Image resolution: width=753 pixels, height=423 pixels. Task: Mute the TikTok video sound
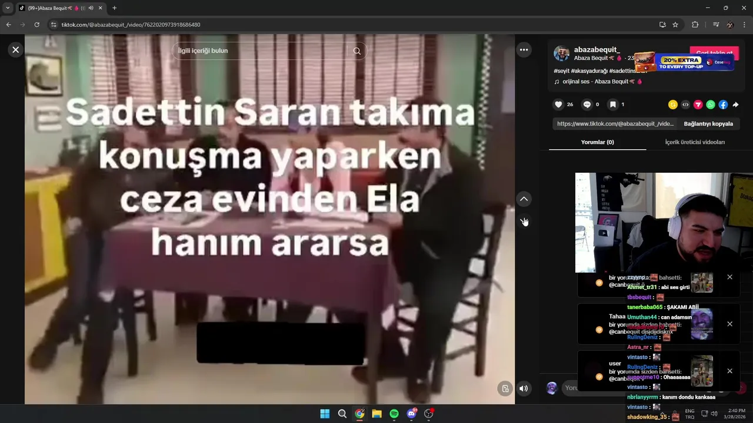coord(524,388)
